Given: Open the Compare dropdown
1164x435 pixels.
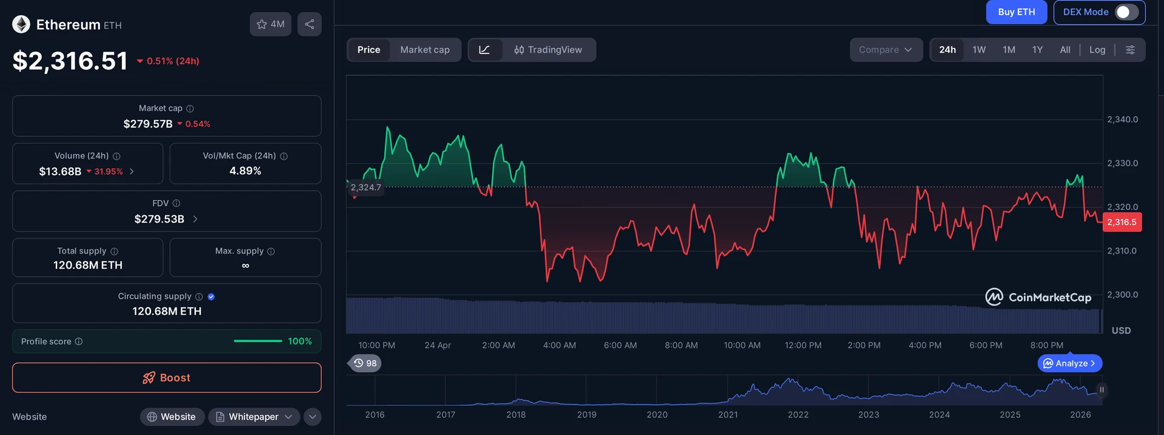Looking at the screenshot, I should point(886,50).
